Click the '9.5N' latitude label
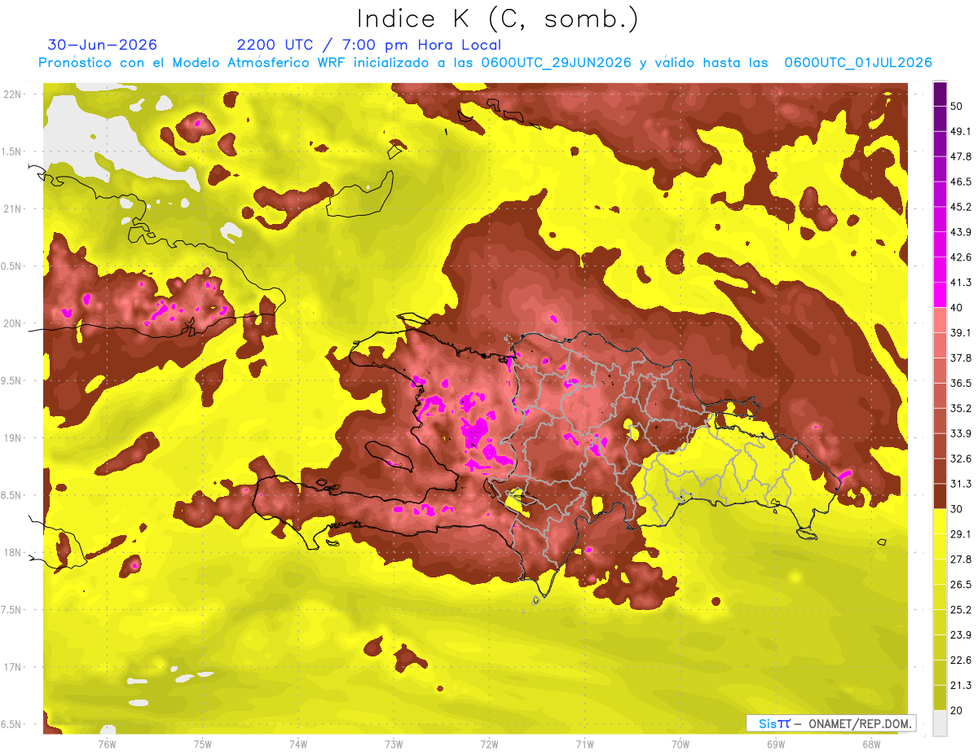Viewport: 978px width, 755px height. click(x=12, y=380)
